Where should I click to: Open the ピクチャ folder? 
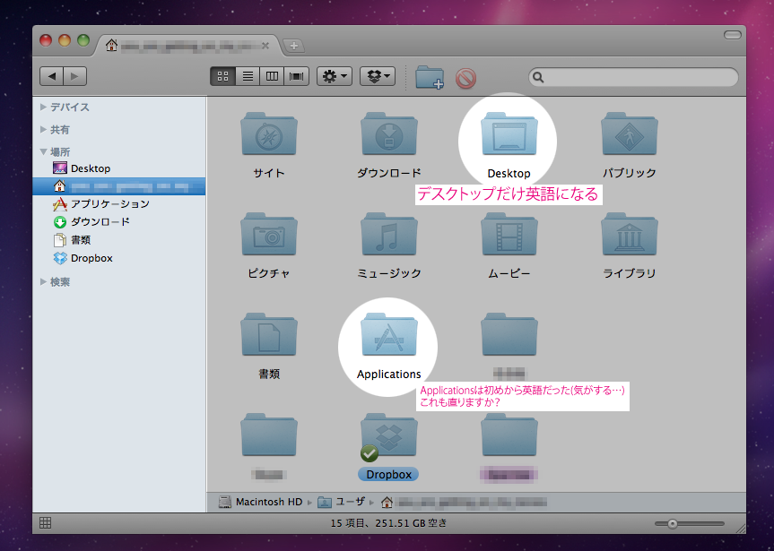click(x=269, y=237)
